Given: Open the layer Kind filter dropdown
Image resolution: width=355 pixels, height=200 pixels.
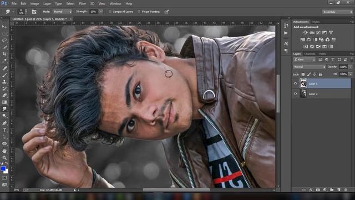Looking at the screenshot, I should (x=305, y=59).
